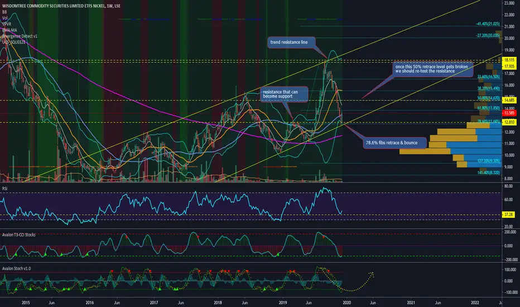
Task: Click the RSI pane label
Action: coord(4,189)
